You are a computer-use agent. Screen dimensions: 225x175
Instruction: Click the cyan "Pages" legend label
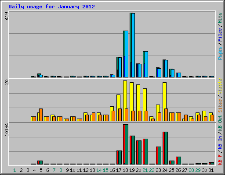[x=220, y=53]
